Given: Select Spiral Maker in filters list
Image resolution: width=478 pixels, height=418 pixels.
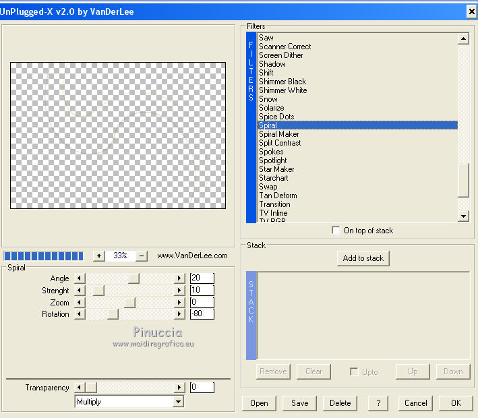Looking at the screenshot, I should [279, 134].
